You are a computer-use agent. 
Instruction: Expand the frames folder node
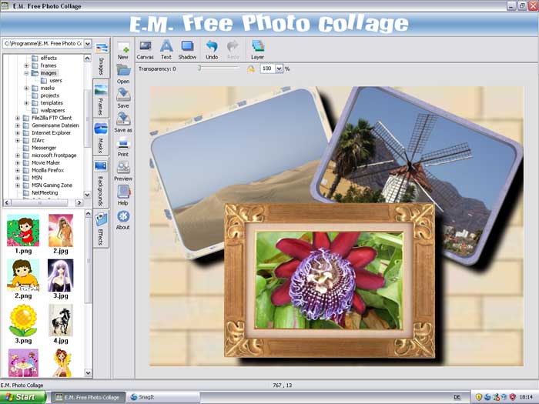(26, 65)
